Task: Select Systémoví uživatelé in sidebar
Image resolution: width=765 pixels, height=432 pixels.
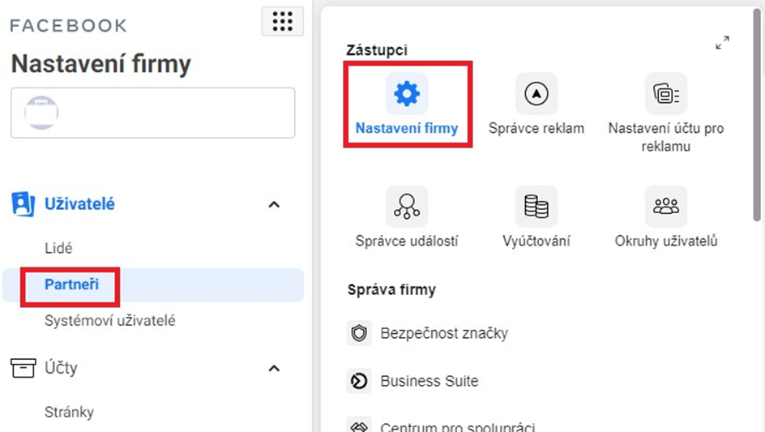Action: click(109, 321)
